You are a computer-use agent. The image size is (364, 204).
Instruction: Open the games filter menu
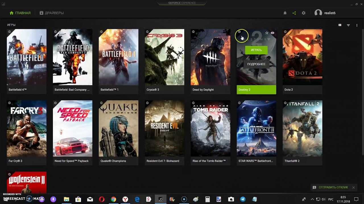(x=348, y=25)
